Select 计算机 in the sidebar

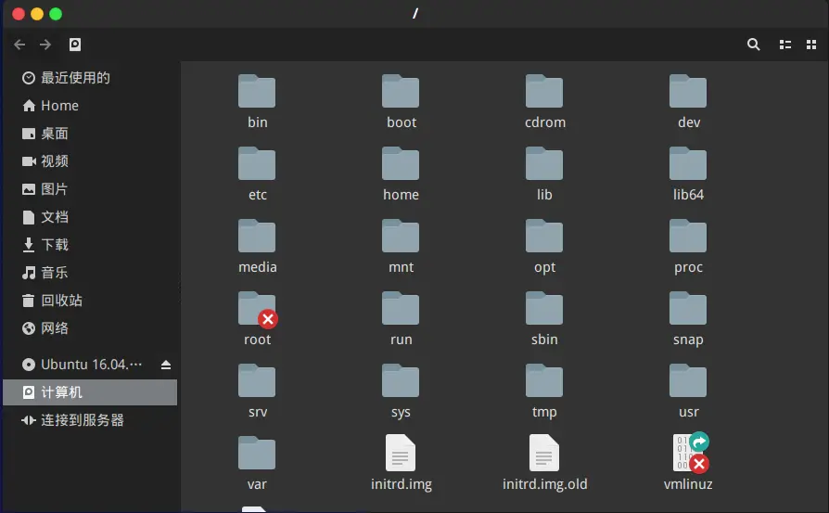(90, 392)
